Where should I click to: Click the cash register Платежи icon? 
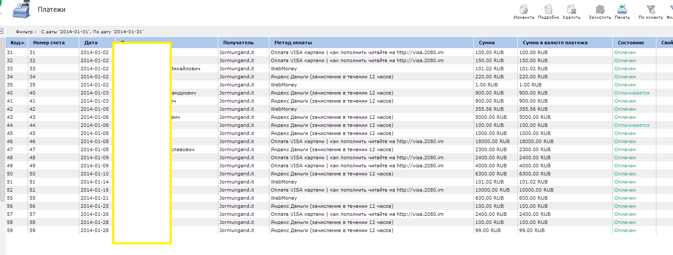21,10
